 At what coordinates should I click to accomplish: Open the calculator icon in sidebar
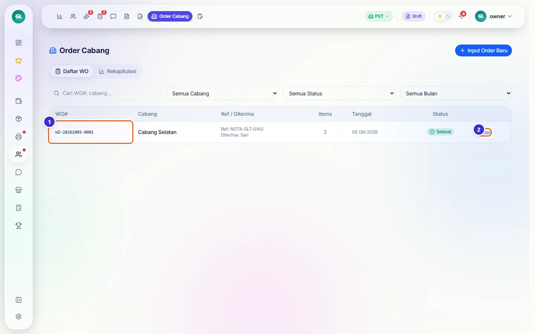tap(19, 208)
